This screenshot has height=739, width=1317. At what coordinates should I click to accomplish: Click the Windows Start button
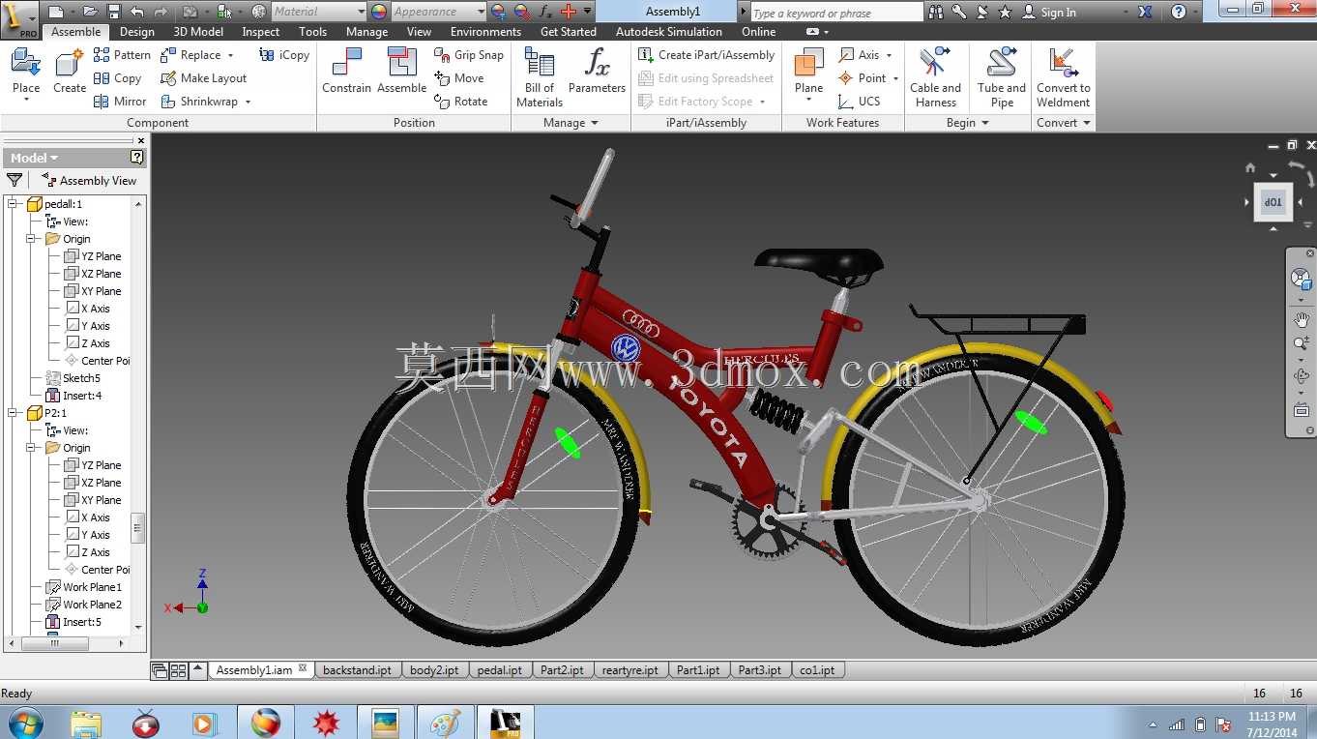pos(24,723)
